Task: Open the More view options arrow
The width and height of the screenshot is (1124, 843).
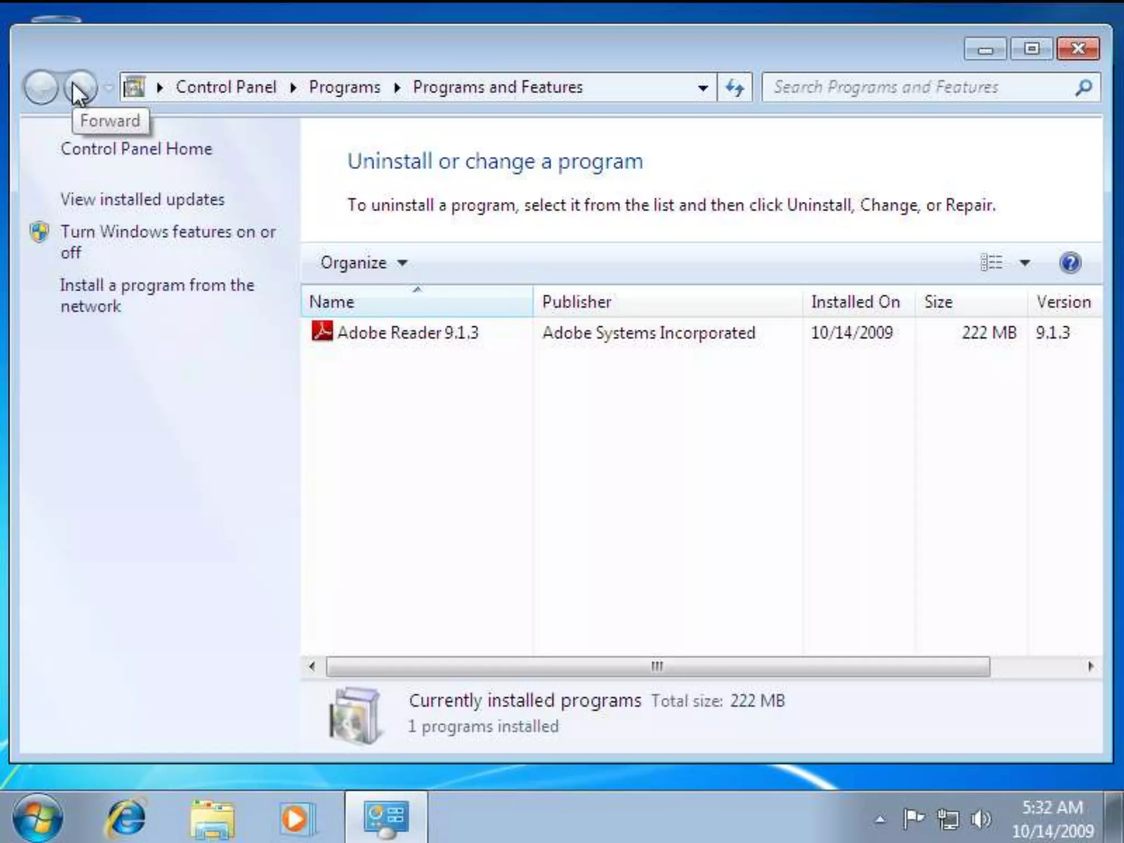Action: (1025, 263)
